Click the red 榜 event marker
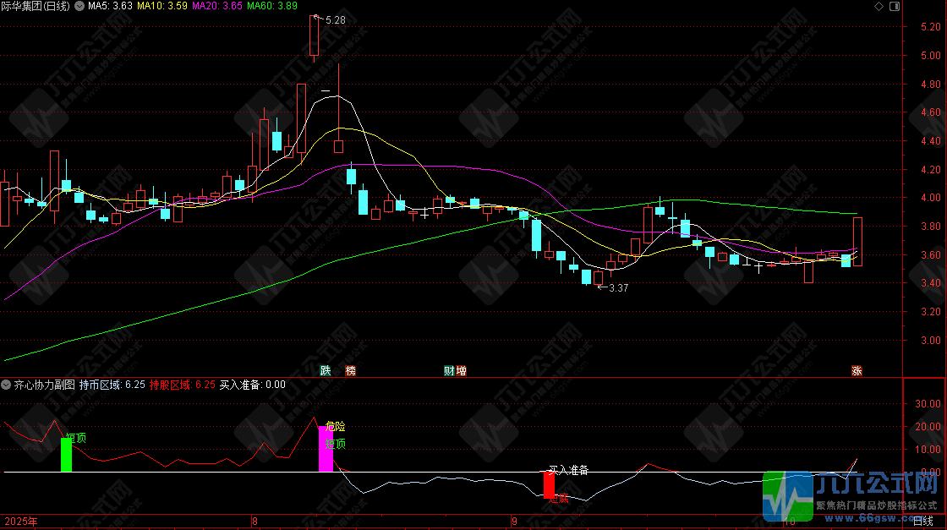The width and height of the screenshot is (947, 530). [x=350, y=370]
